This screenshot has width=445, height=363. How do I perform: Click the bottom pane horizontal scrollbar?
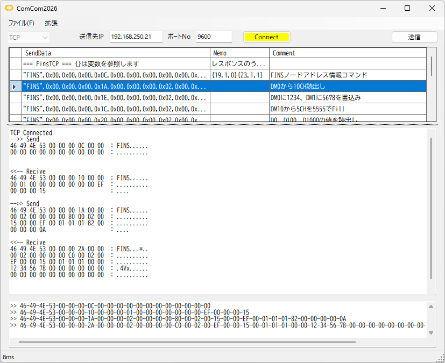187,342
